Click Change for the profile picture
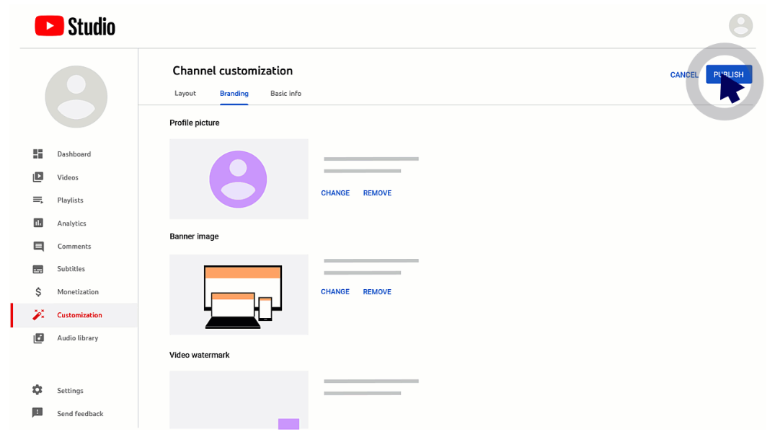Screen dimensions: 775x442 click(335, 193)
